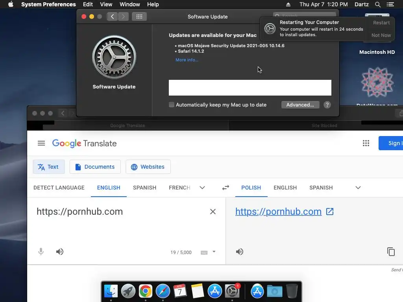Open System Preferences app menu
403x302 pixels.
coord(48,4)
